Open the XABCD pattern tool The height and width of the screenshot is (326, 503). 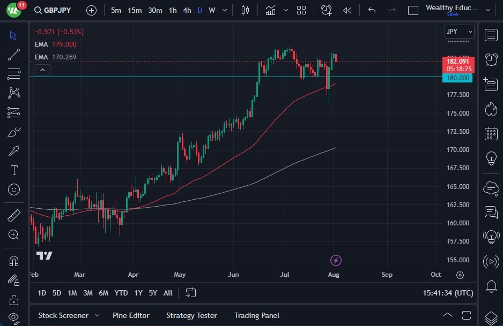tap(13, 93)
